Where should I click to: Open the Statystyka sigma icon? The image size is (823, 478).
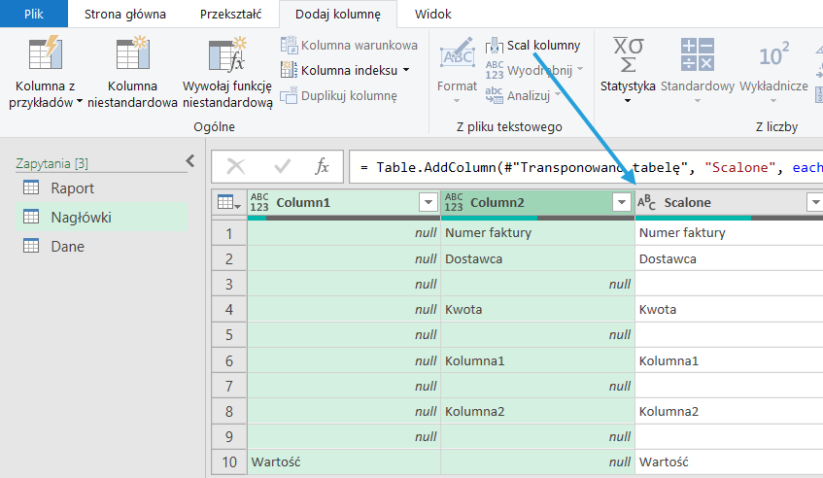click(628, 54)
